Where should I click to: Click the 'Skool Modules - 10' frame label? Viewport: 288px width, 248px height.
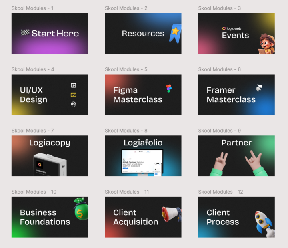point(34,192)
